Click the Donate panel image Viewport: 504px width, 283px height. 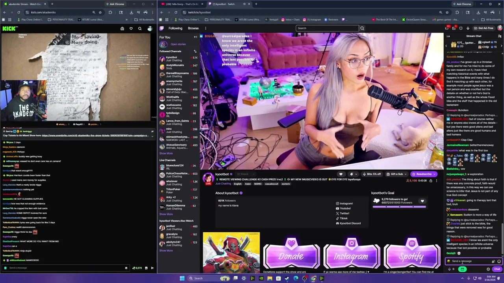coord(291,254)
